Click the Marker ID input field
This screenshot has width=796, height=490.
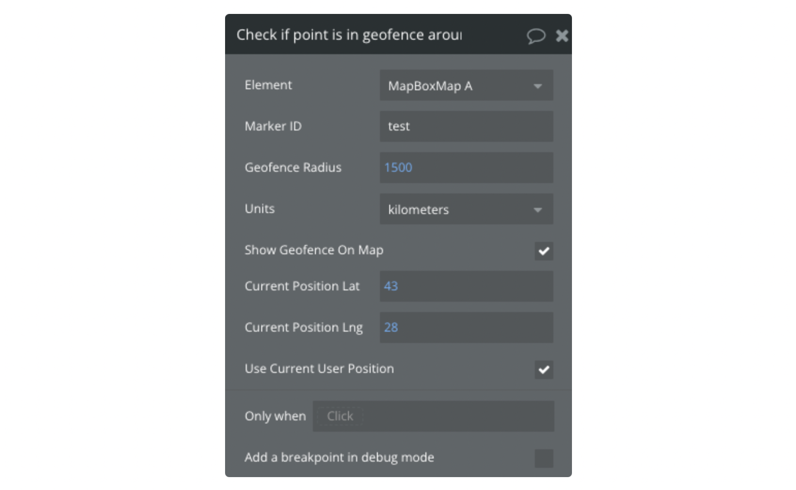click(466, 126)
